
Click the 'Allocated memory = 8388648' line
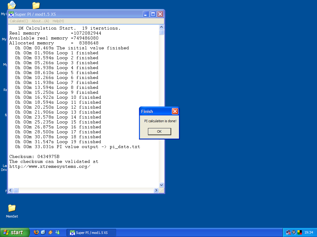[x=54, y=43]
